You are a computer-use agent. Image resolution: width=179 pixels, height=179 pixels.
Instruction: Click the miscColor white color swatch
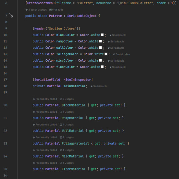coord(100,60)
